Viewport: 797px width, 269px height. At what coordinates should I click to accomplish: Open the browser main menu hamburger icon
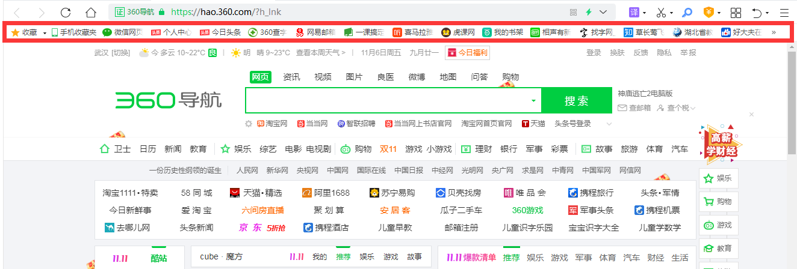point(784,12)
